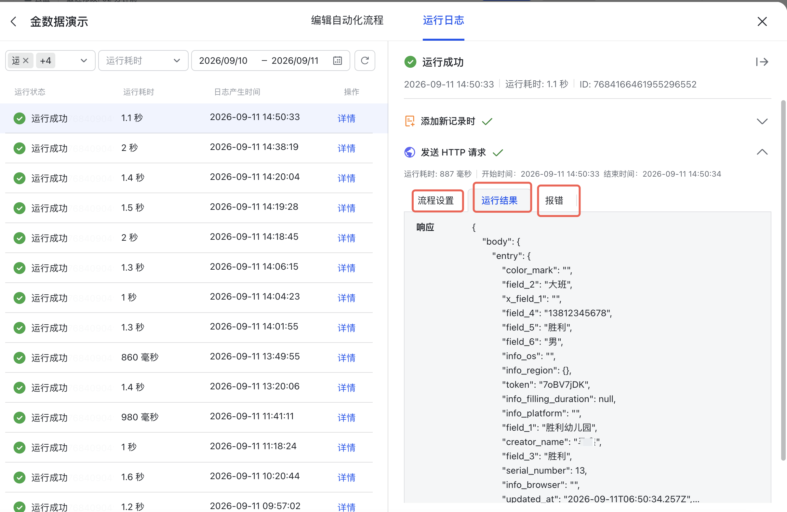Screen dimensions: 787x512
Task: Open the run status filter dropdown
Action: tap(50, 61)
